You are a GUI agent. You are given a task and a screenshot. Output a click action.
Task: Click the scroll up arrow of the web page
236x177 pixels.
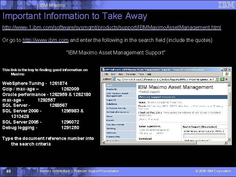click(229, 85)
